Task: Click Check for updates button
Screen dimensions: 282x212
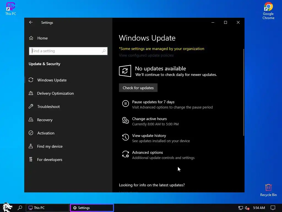Action: point(138,88)
